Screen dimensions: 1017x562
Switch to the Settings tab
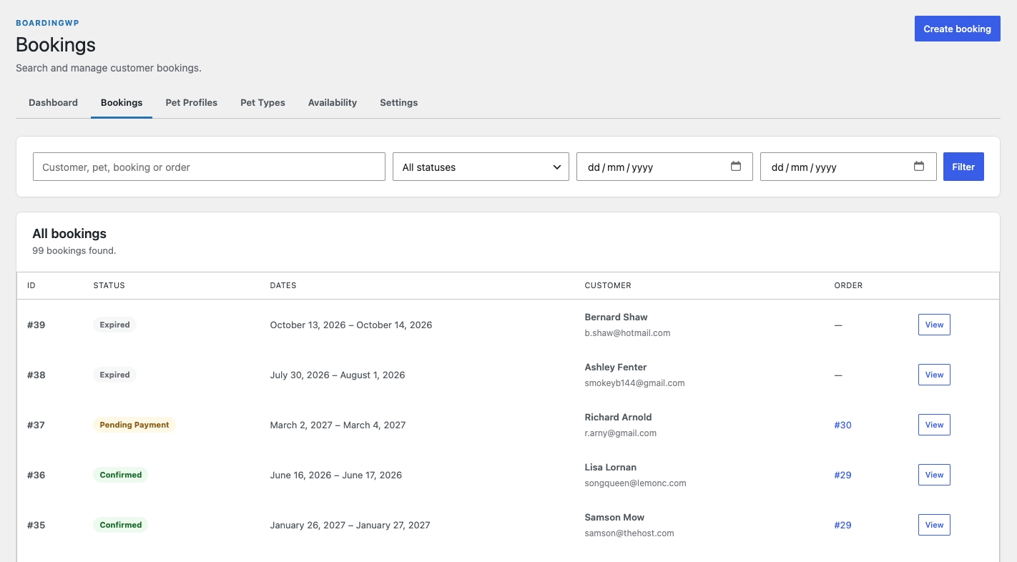[398, 102]
